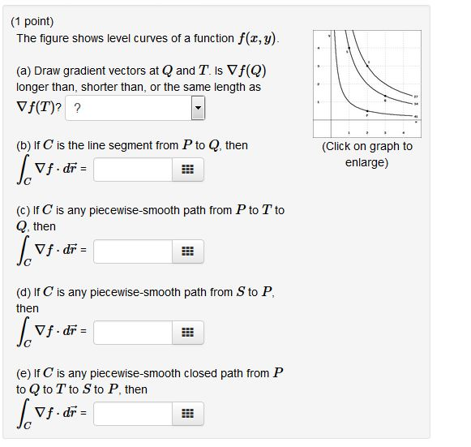Click the value label of the middle level curve

(416, 104)
